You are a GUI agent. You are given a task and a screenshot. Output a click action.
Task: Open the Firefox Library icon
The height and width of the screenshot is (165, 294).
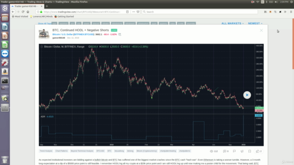(266, 12)
